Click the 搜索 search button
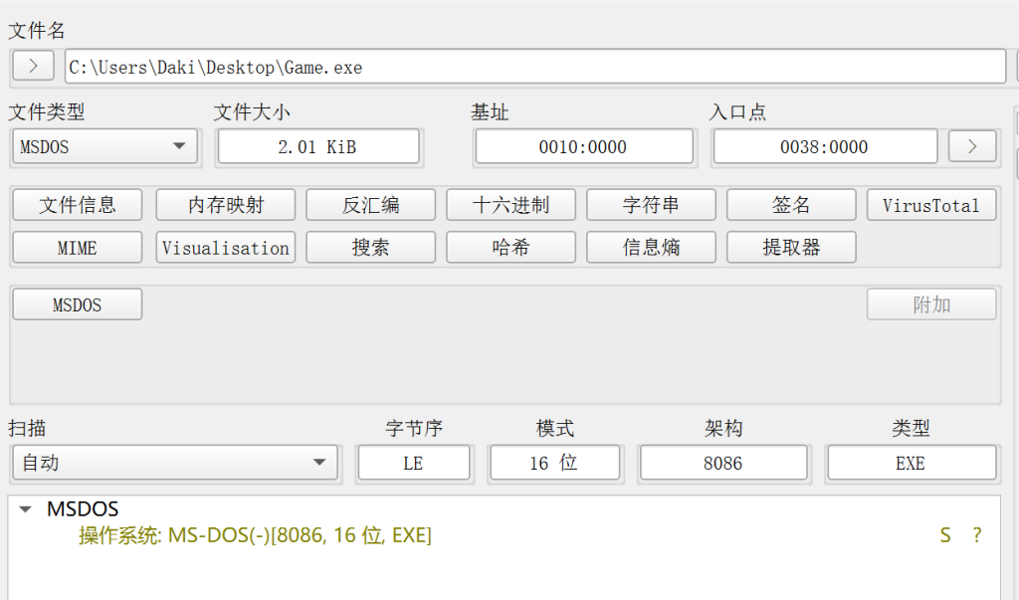This screenshot has height=600, width=1019. point(370,248)
